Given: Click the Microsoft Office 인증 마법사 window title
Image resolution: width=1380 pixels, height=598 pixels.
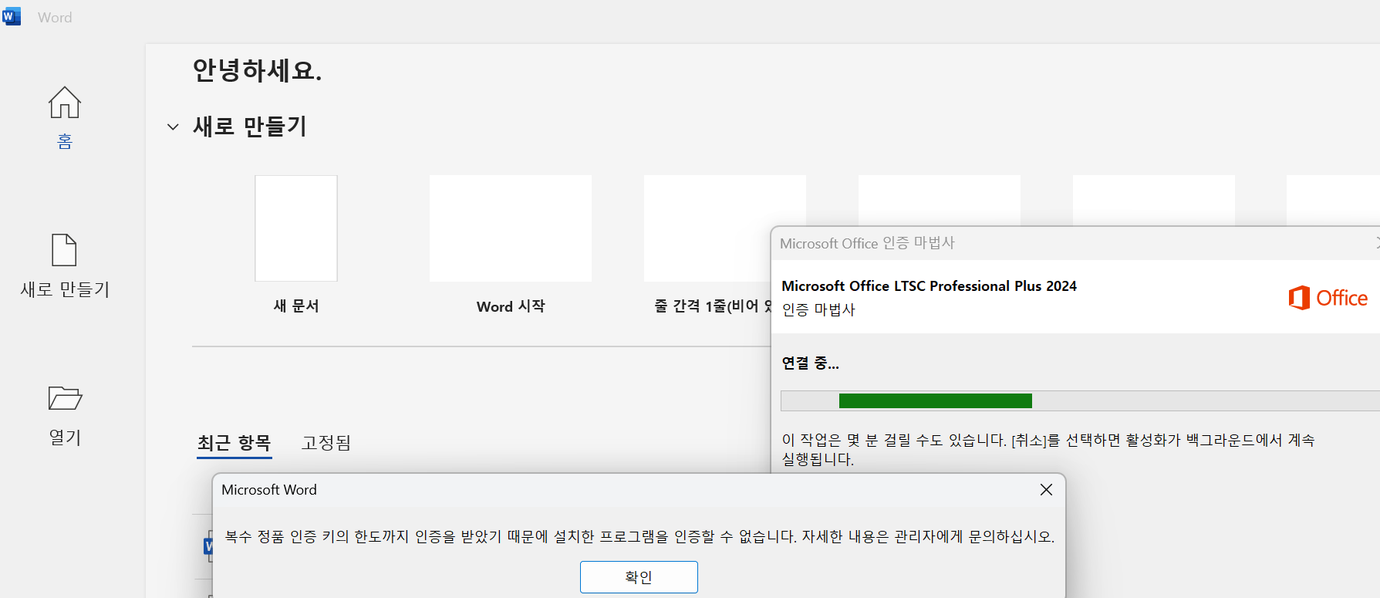Looking at the screenshot, I should (867, 243).
